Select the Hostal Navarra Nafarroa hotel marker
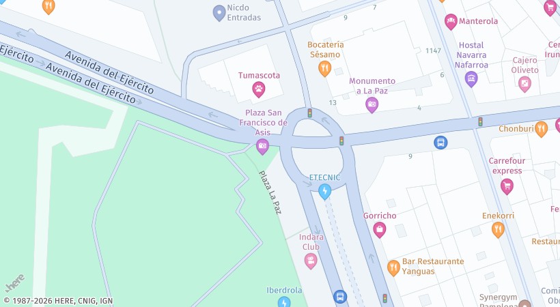 tap(471, 79)
